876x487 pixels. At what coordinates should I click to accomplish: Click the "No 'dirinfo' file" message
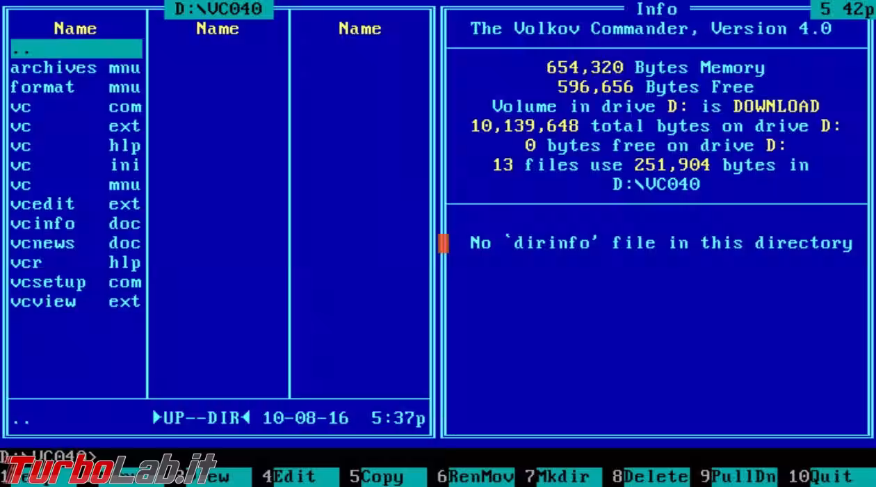pyautogui.click(x=661, y=243)
